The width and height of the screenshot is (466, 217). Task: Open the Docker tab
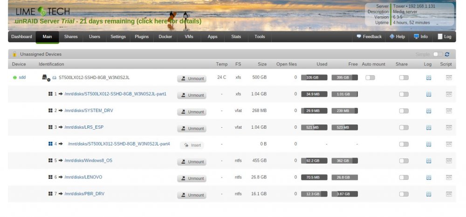[x=165, y=37]
